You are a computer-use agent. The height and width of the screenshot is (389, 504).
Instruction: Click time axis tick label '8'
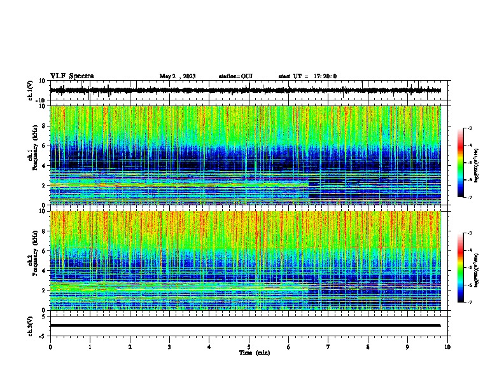tap(368, 347)
